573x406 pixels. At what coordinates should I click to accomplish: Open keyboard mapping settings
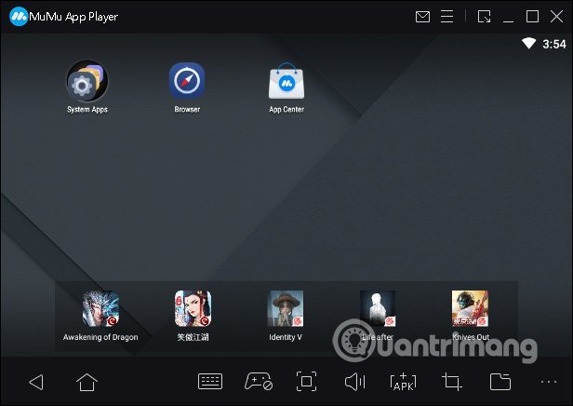tap(210, 382)
